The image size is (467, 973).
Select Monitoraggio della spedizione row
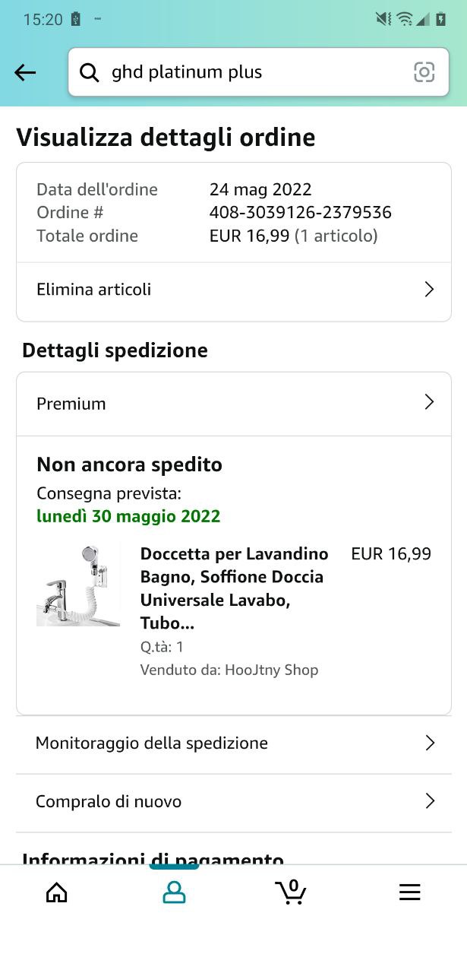(x=234, y=743)
